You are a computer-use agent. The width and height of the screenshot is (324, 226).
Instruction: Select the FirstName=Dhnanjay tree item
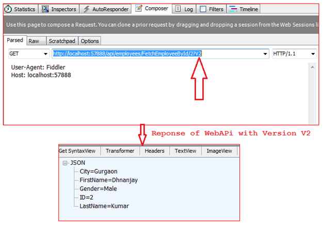[109, 180]
